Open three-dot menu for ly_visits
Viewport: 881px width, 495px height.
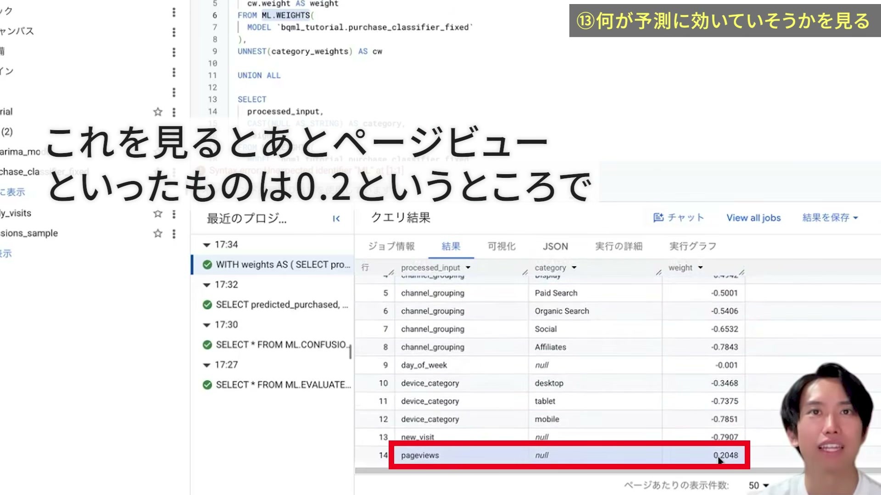(174, 214)
